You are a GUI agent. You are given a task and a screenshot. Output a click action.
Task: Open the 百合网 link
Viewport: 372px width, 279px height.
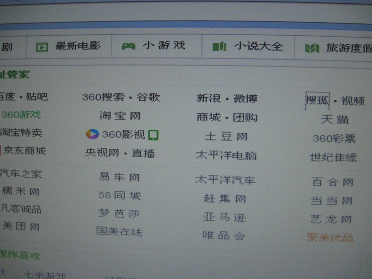(x=332, y=182)
